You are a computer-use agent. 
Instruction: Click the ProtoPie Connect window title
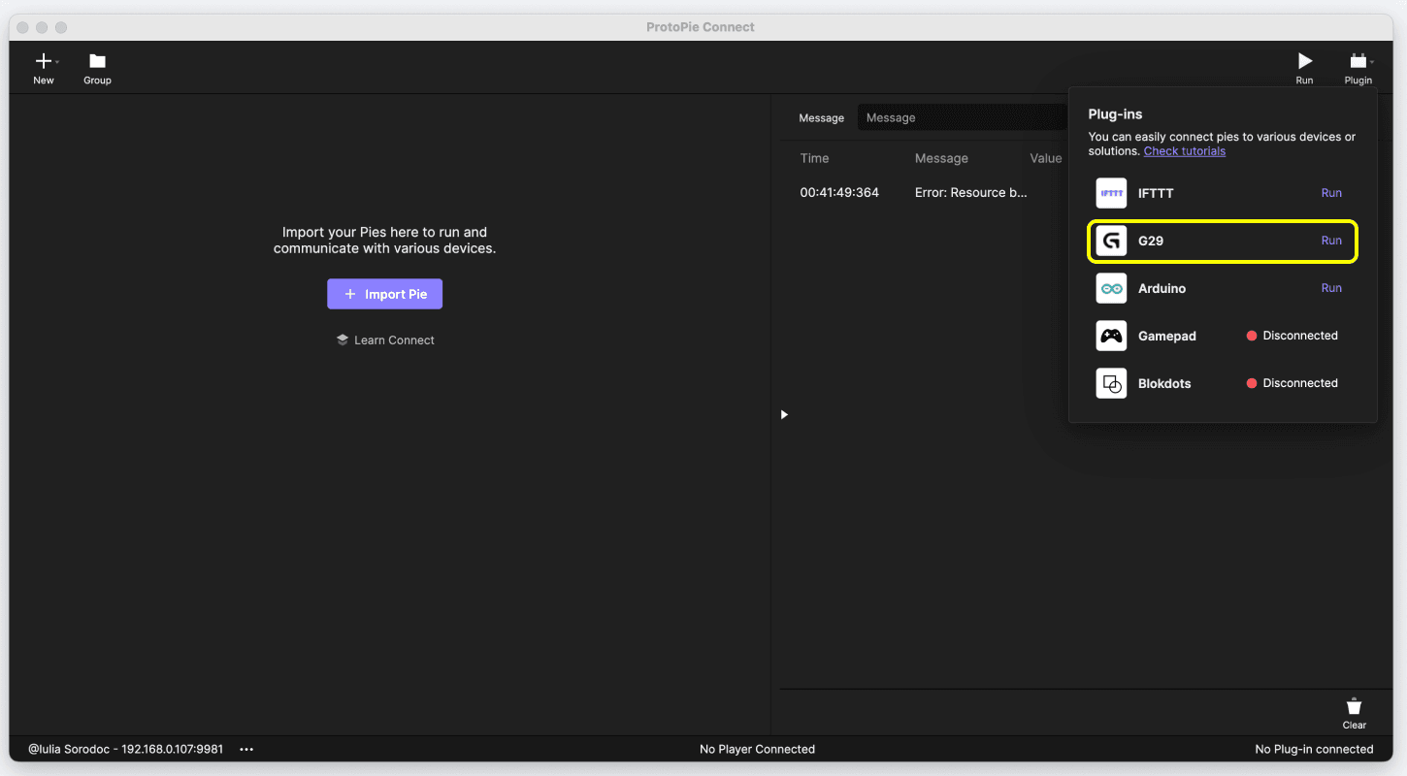pyautogui.click(x=701, y=27)
